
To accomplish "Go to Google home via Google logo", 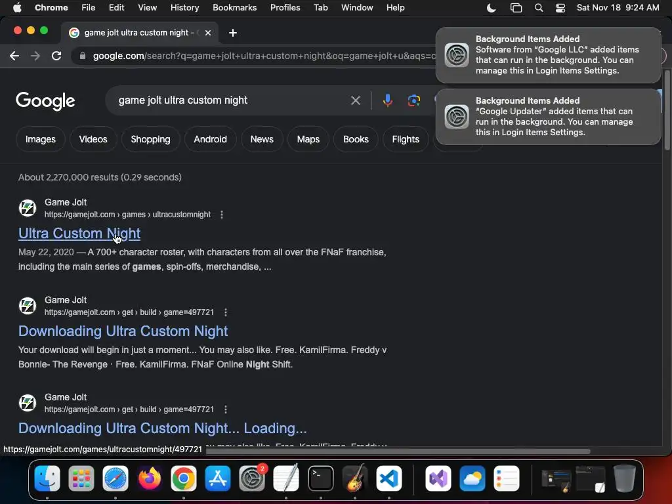I will coord(45,101).
